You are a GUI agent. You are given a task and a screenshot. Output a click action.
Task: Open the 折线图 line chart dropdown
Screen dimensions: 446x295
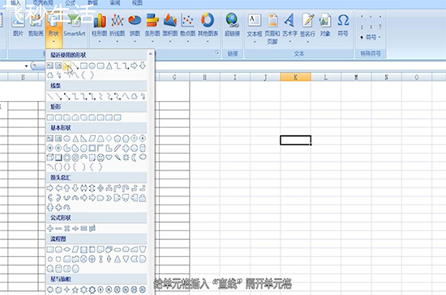tap(118, 41)
